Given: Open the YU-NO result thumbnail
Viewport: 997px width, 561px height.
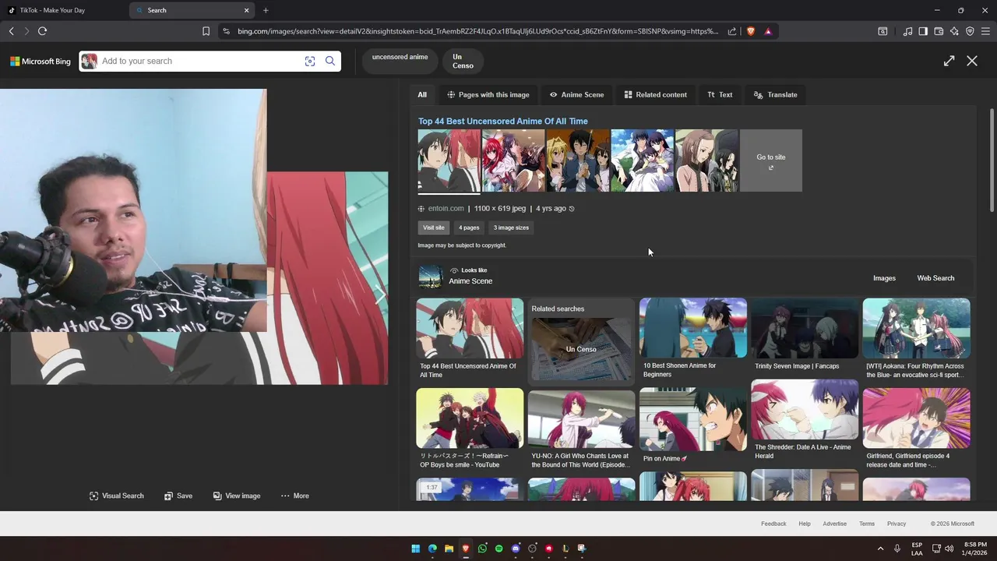Looking at the screenshot, I should click(581, 420).
